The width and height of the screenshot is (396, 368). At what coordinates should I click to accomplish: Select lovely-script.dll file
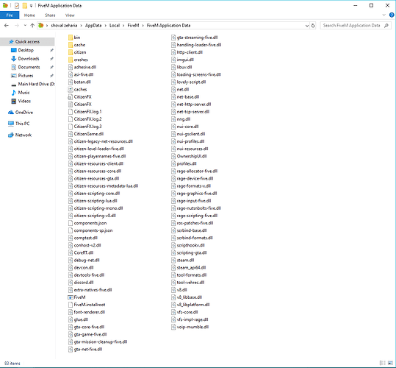[x=189, y=82]
